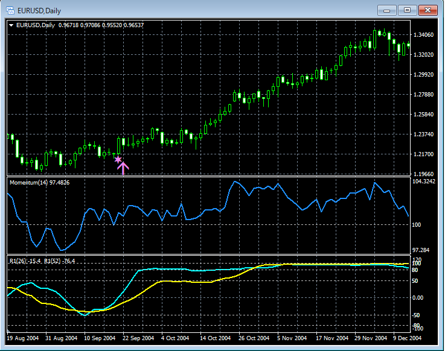Click the 19 Aug 2004 date label

[x=24, y=338]
